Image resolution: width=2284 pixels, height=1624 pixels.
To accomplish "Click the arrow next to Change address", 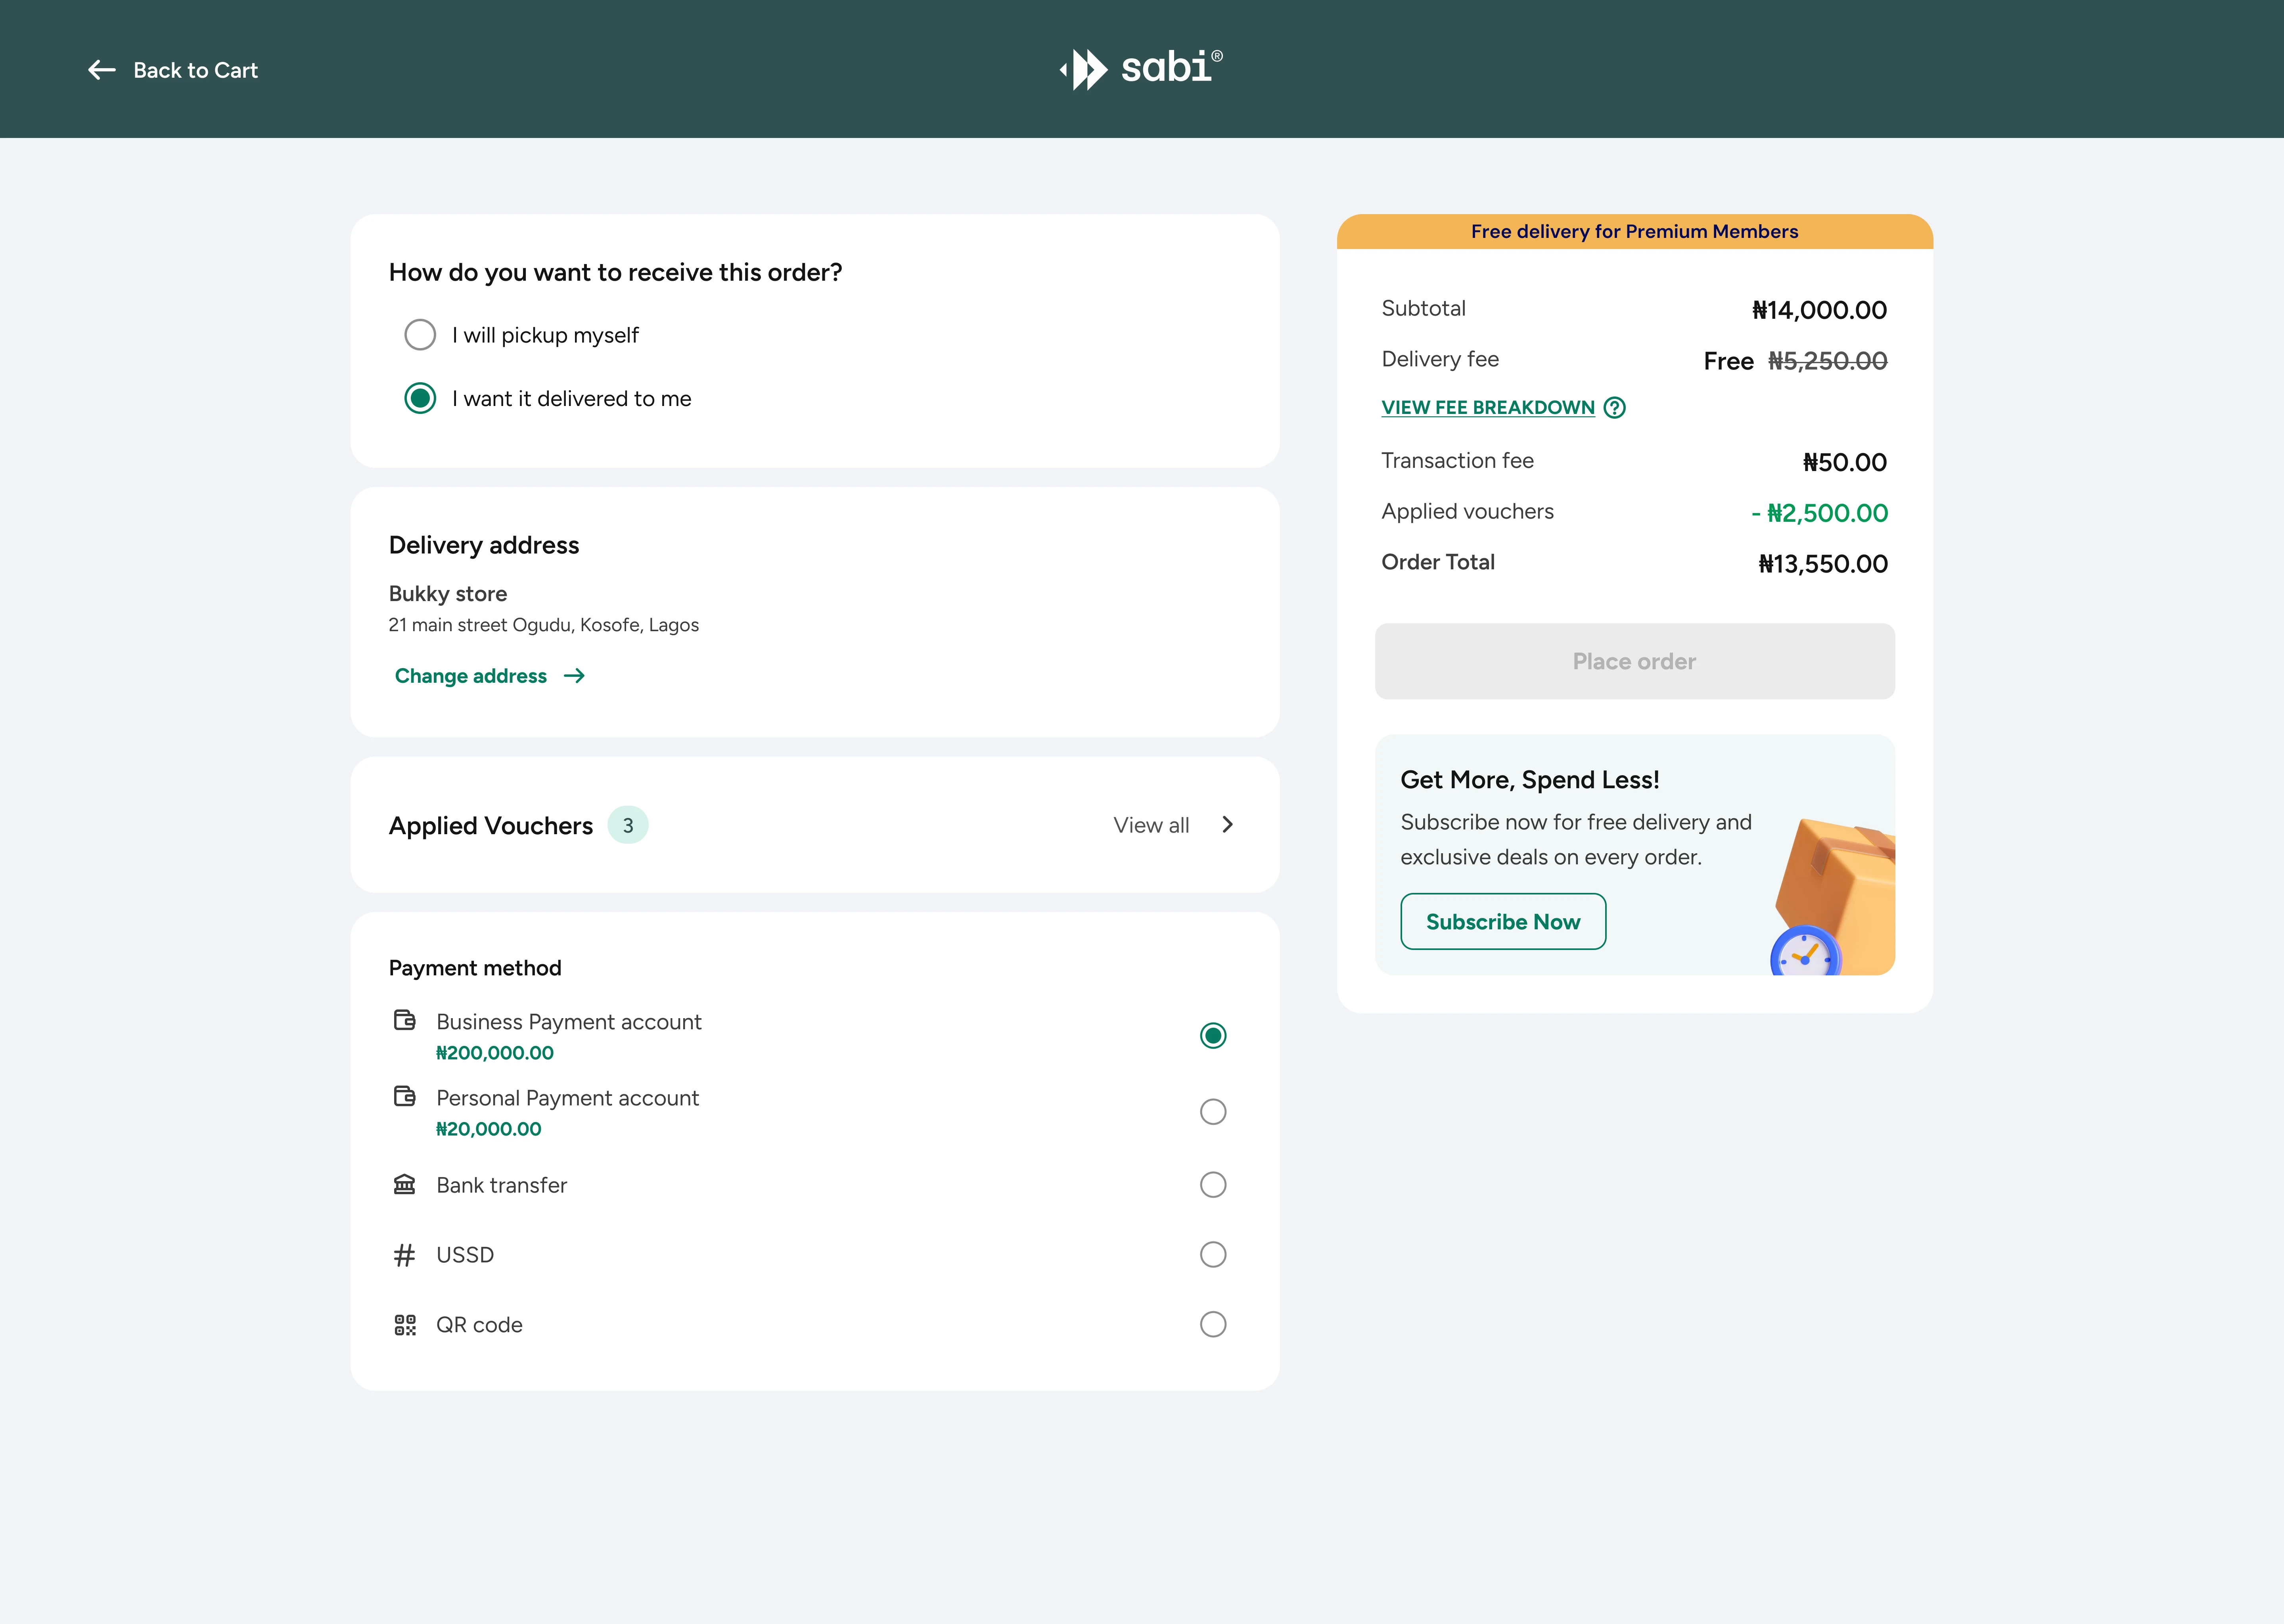I will [574, 676].
